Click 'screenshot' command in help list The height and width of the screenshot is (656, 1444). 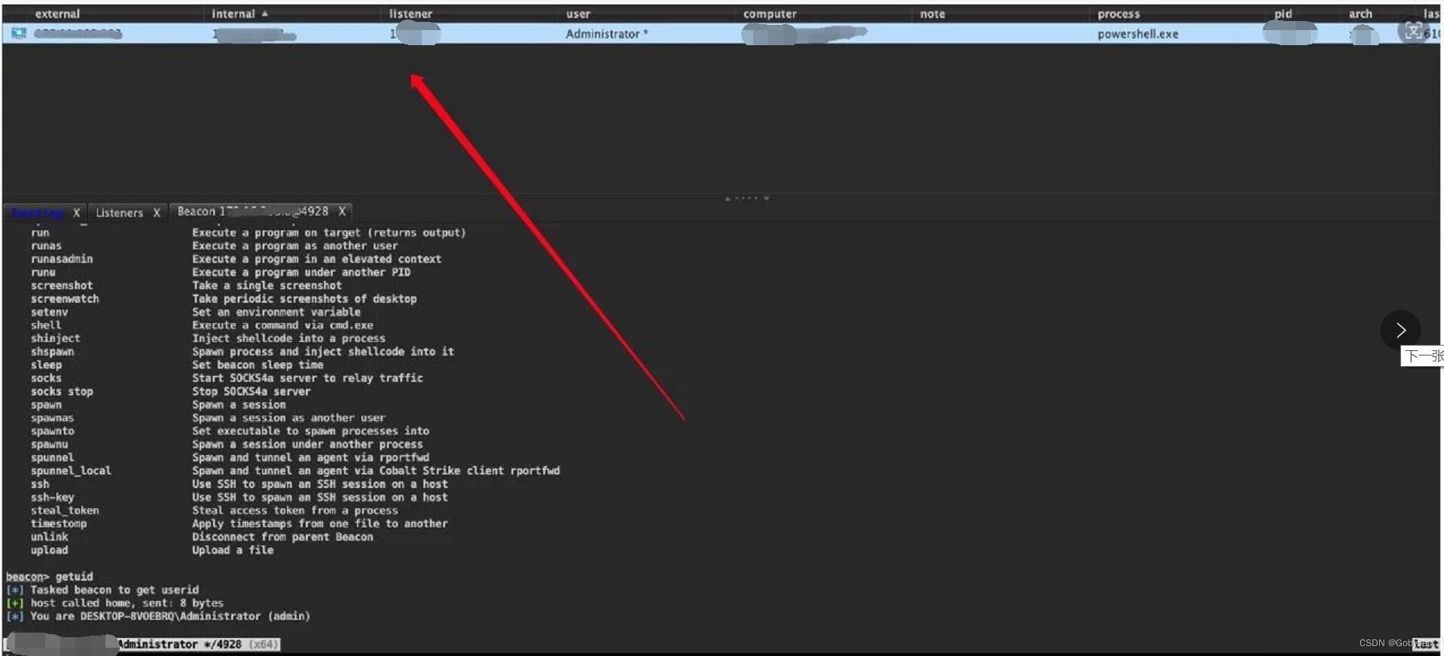[62, 285]
